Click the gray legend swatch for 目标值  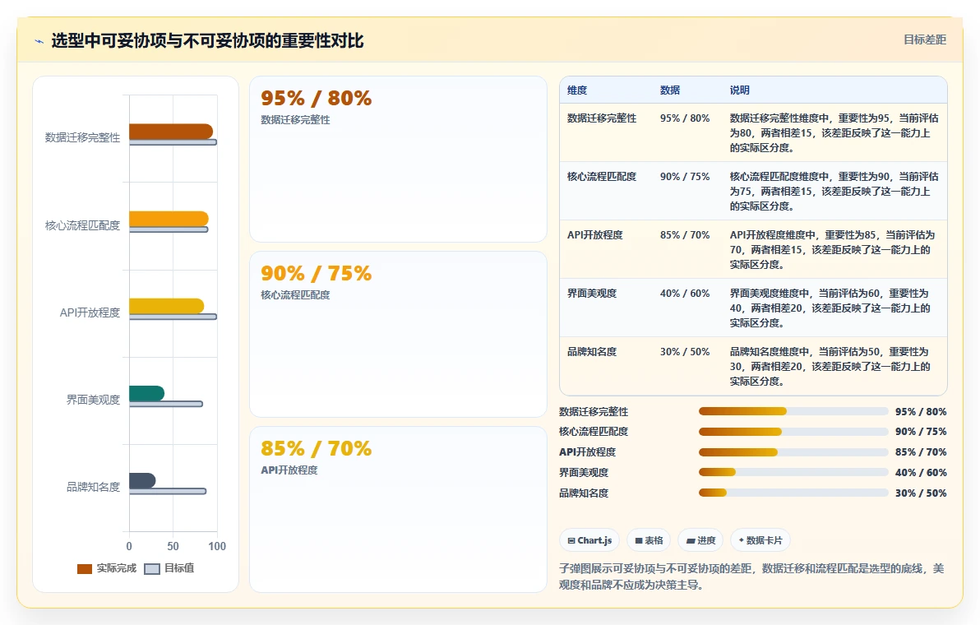pos(152,569)
